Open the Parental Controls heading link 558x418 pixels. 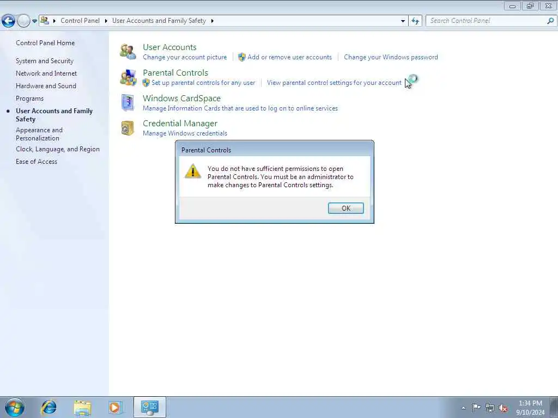tap(175, 73)
